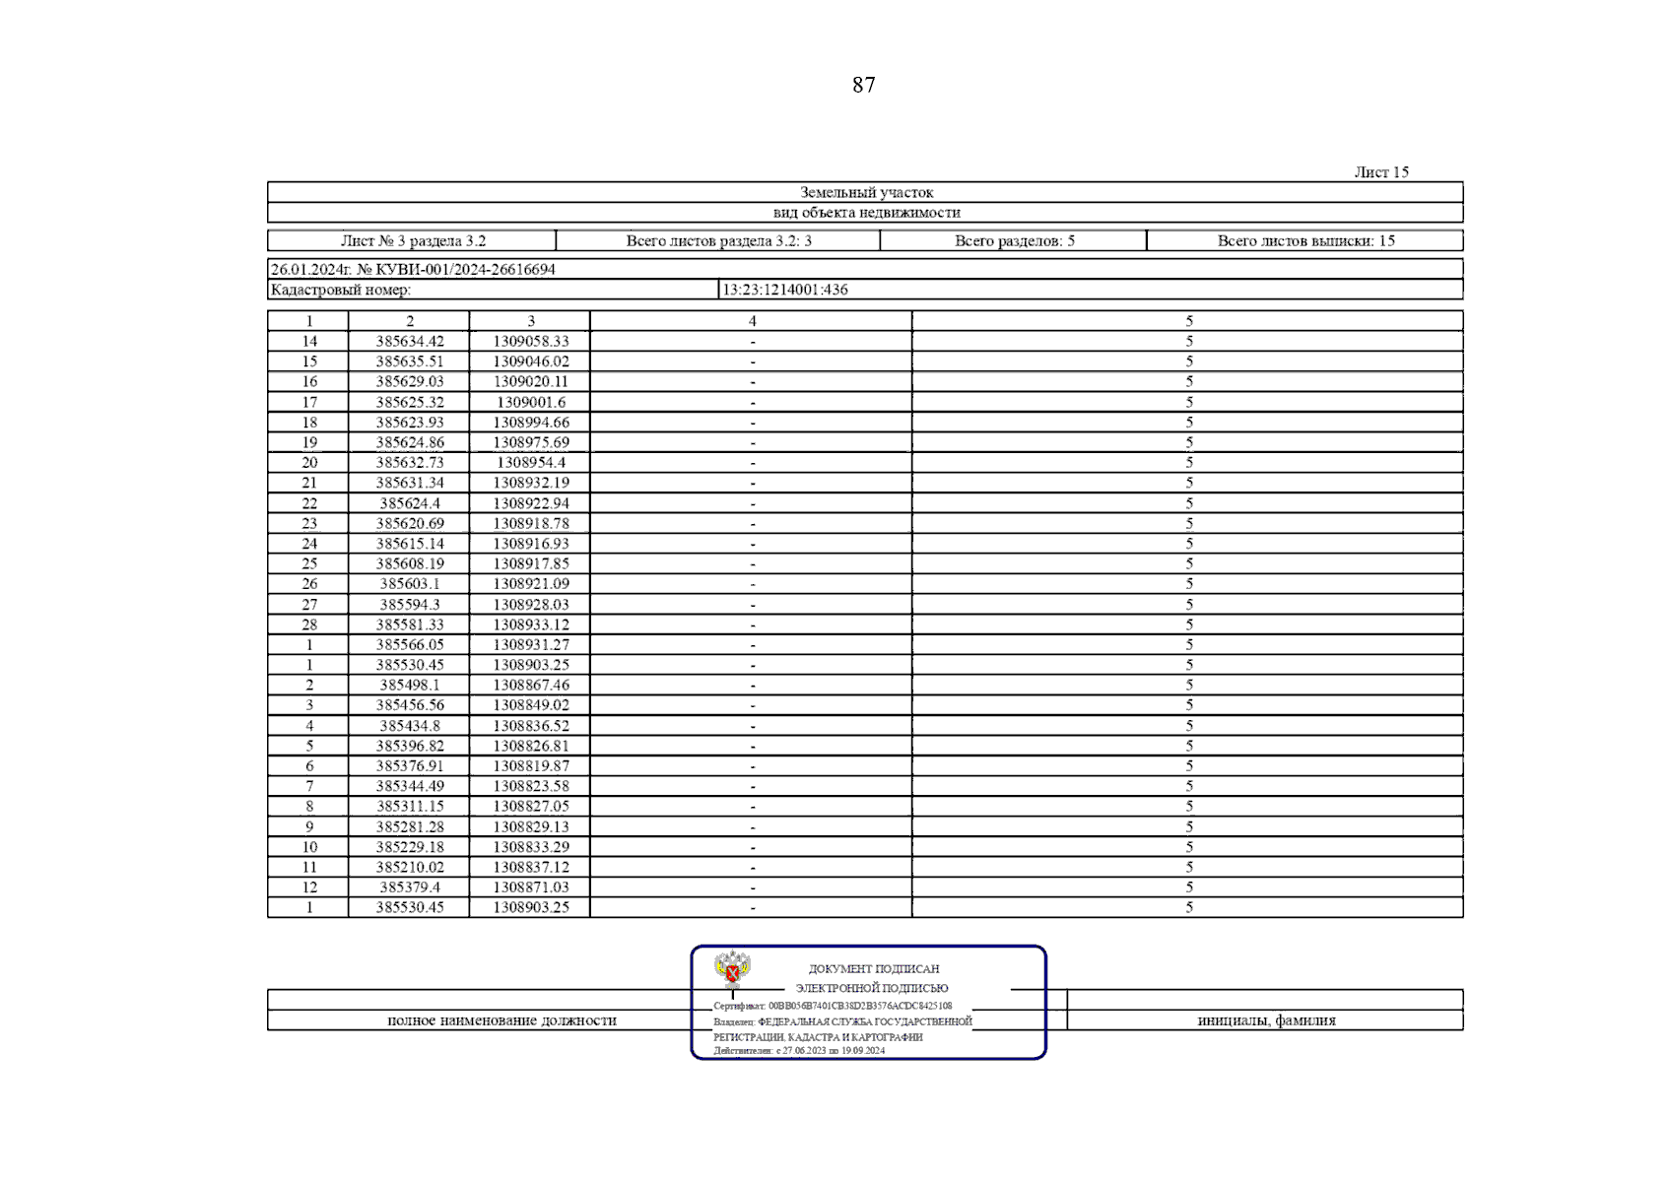Click value 385594.3
1672x1182 pixels.
point(410,604)
